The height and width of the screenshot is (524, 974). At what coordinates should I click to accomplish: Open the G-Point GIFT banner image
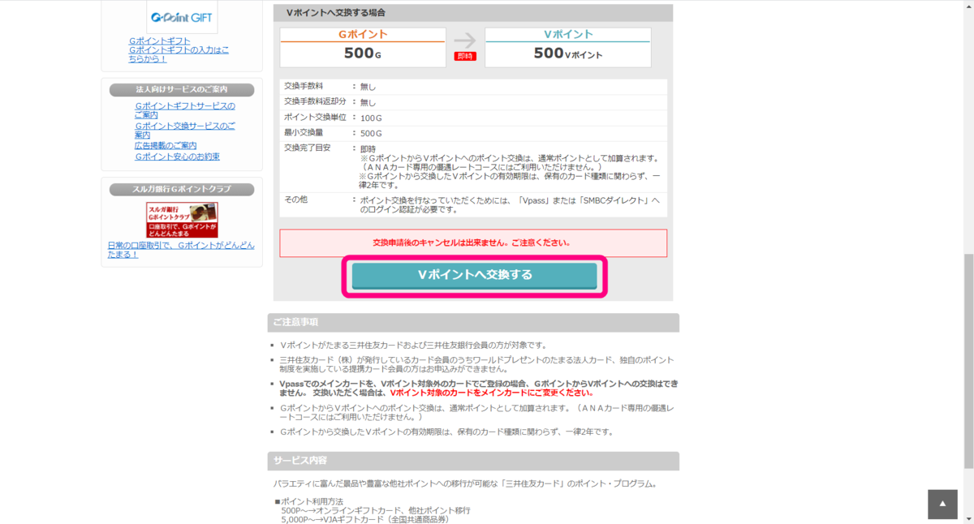pyautogui.click(x=182, y=16)
